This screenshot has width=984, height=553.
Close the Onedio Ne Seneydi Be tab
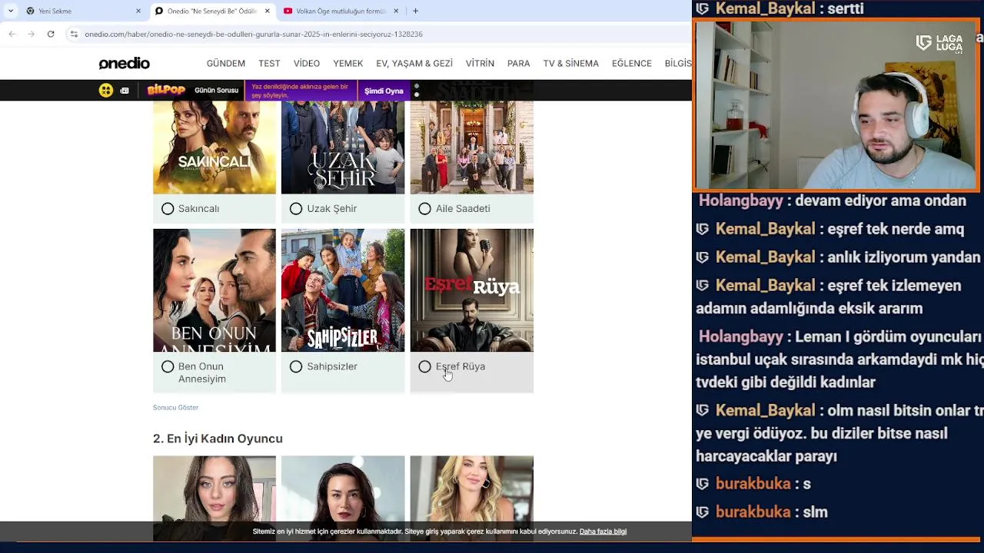point(268,11)
